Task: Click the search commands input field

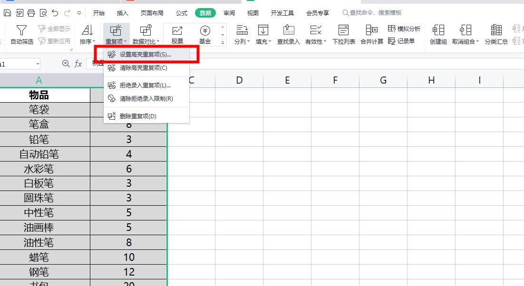Action: [376, 13]
